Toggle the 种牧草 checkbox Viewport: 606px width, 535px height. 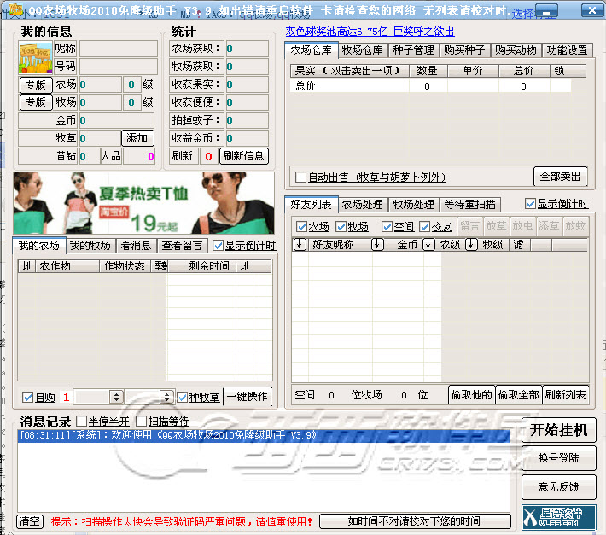click(183, 398)
